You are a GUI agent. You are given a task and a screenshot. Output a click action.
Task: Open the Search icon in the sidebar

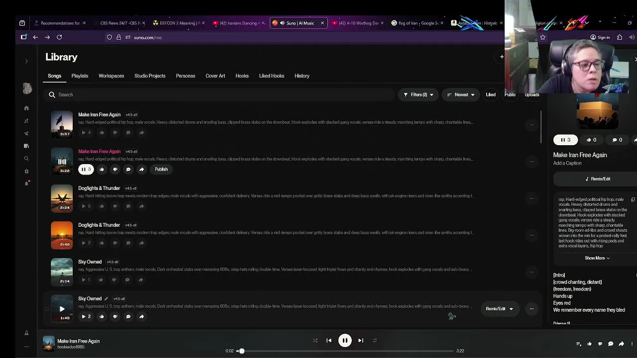coord(26,159)
